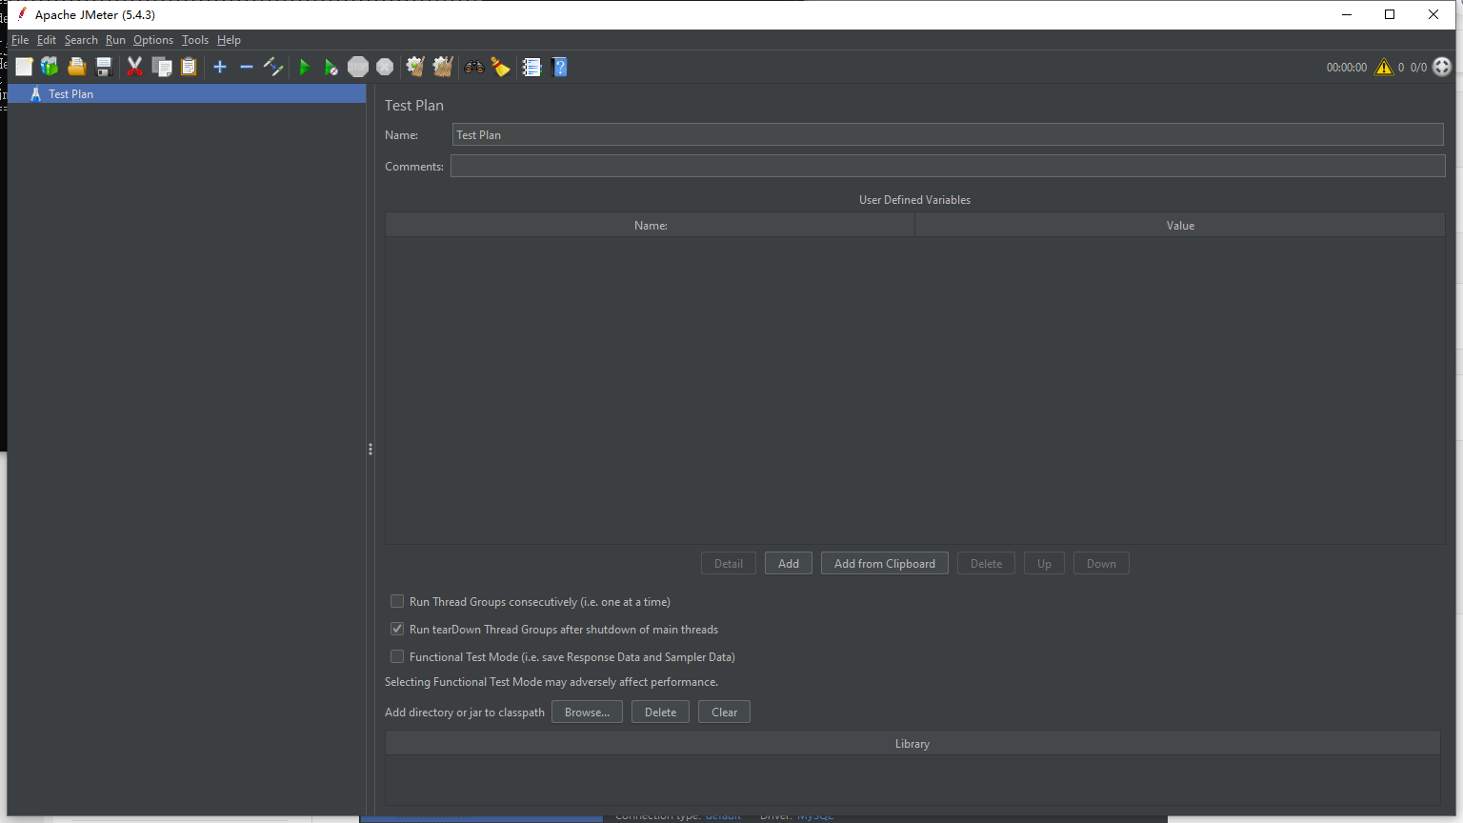
Task: Click the Detail button
Action: point(729,563)
